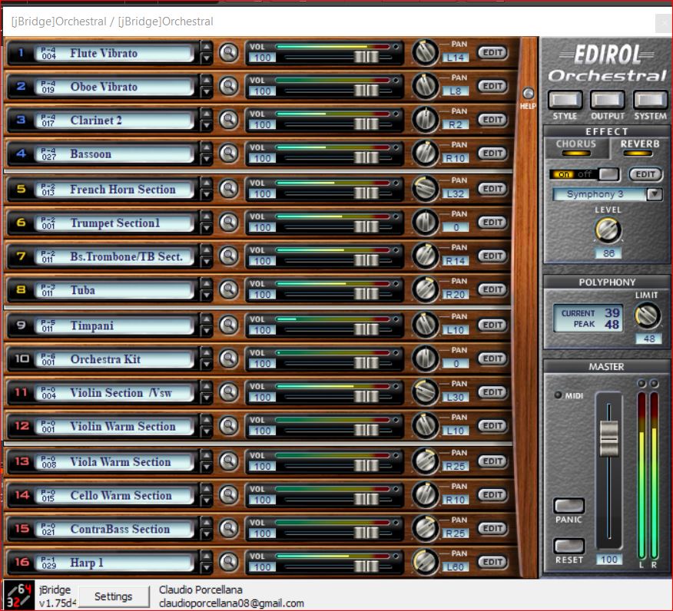Click the reverb level value 86

[x=608, y=253]
